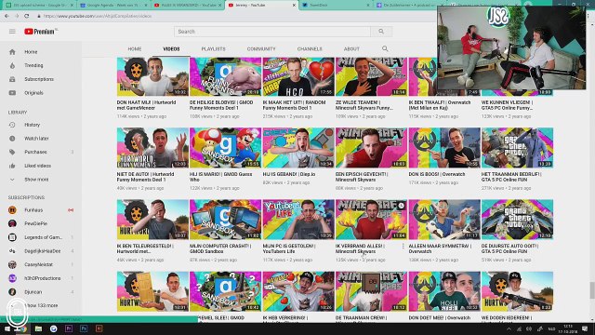595x335 pixels.
Task: Launch Adobe Photoshop from the taskbar
Action: pyautogui.click(x=84, y=328)
